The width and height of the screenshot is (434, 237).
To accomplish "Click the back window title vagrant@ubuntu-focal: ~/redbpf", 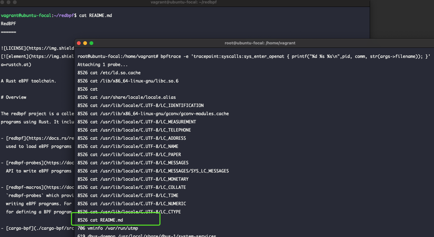I will coord(184,2).
